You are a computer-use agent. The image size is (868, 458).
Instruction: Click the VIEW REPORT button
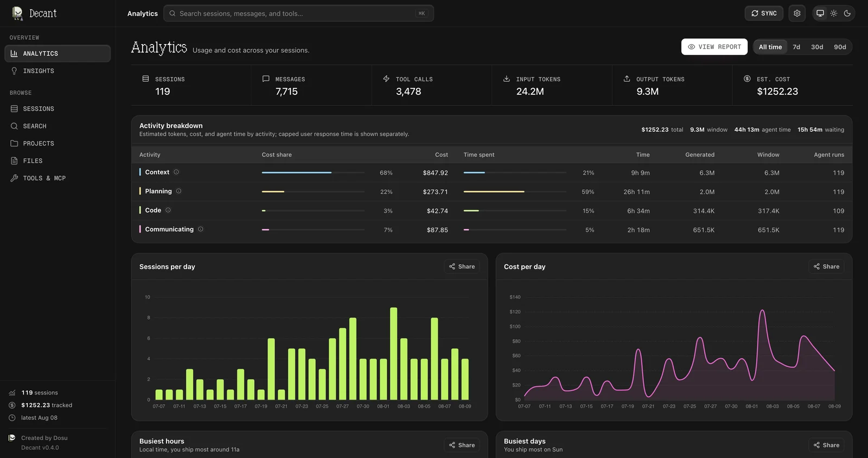(714, 47)
